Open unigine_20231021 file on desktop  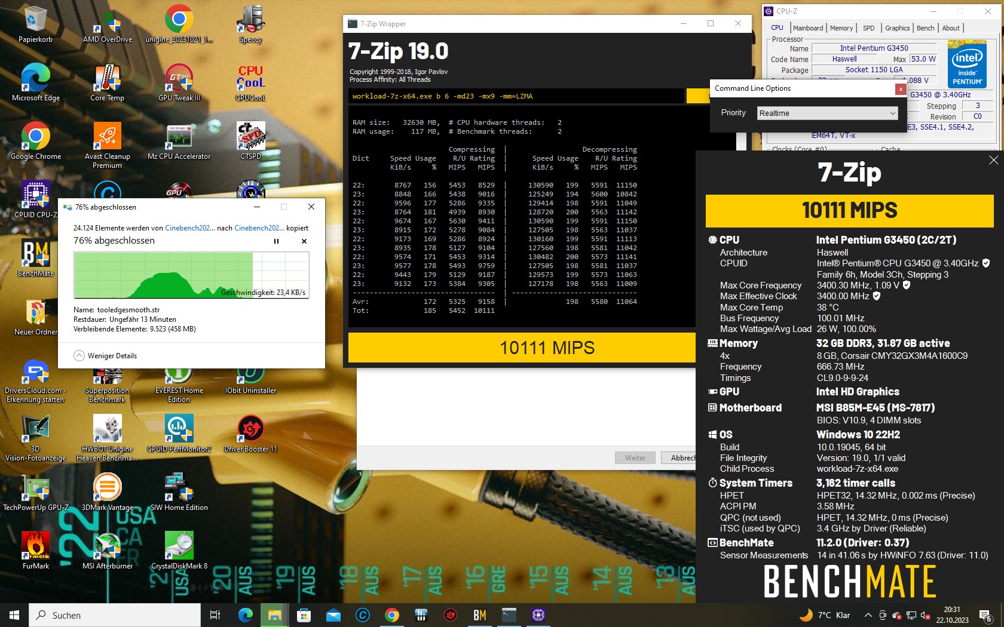point(179,24)
